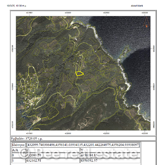
Task: Click the print date and time stamp
Action: (x=16, y=6)
